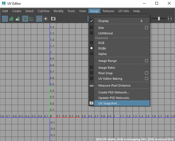The image size is (175, 141).
Task: Click the dotted tear-off bar of Image menu
Action: 119,16
